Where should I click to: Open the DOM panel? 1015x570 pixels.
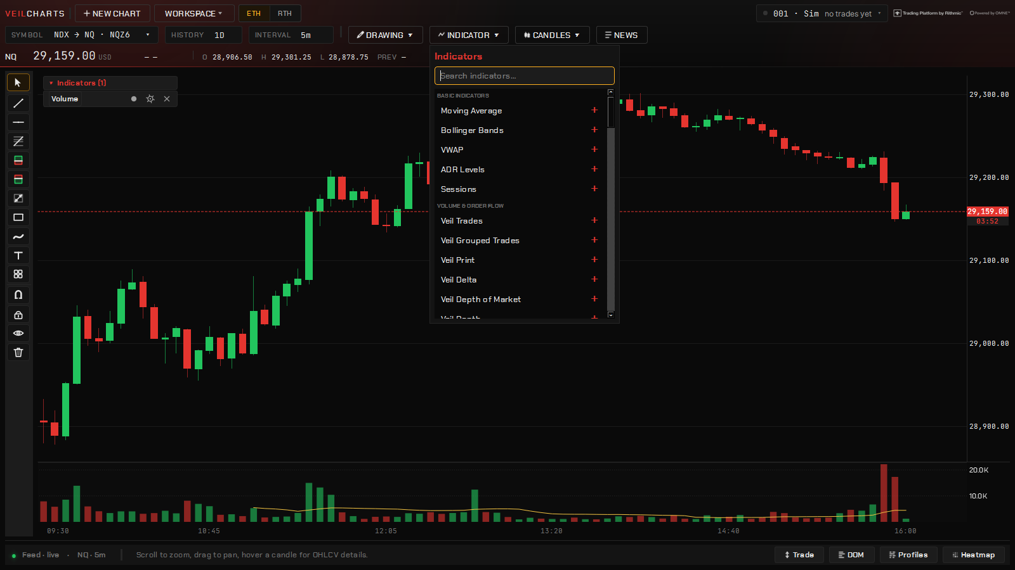[851, 555]
